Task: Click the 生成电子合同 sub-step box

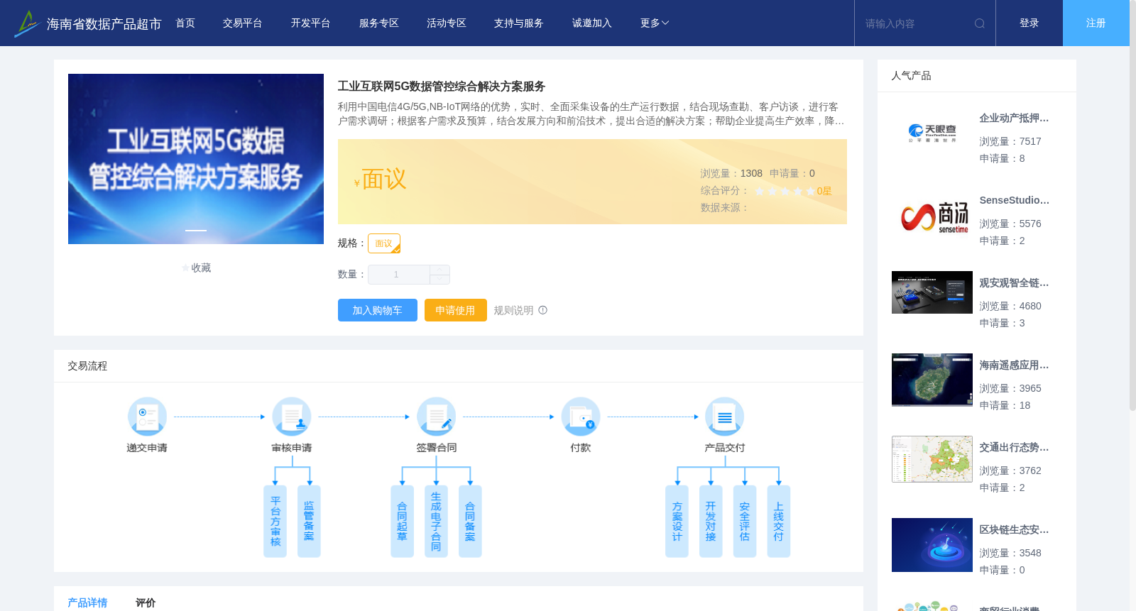Action: [436, 522]
